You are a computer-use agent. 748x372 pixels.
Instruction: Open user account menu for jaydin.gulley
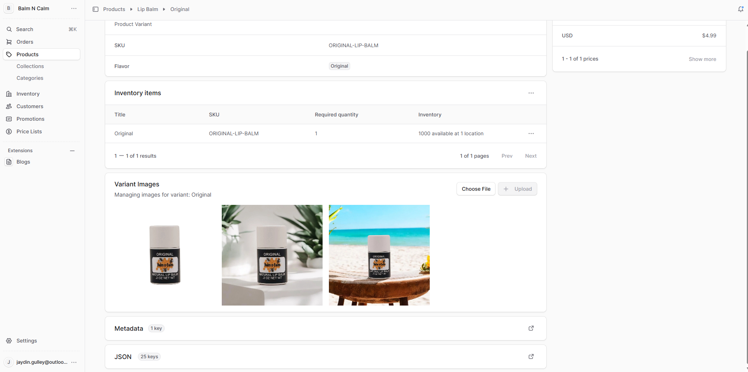(74, 362)
